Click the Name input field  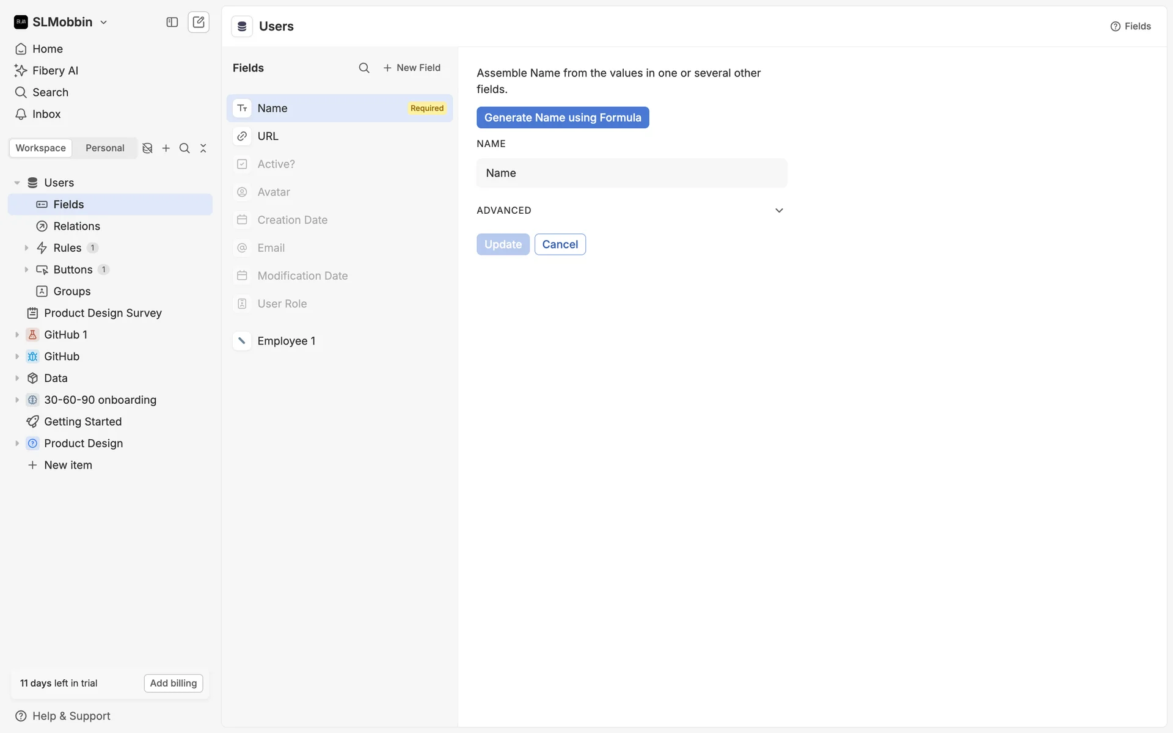pos(631,173)
